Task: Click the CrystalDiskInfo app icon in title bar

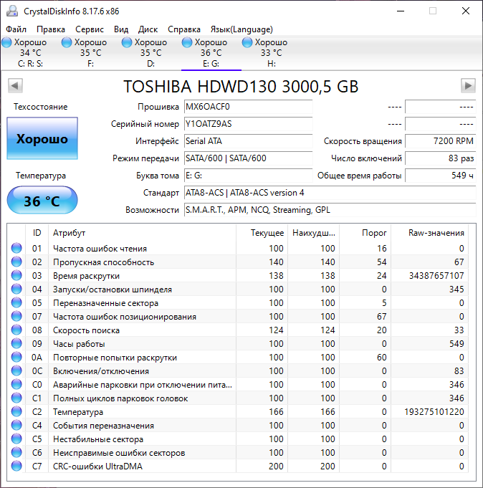Action: pos(12,11)
